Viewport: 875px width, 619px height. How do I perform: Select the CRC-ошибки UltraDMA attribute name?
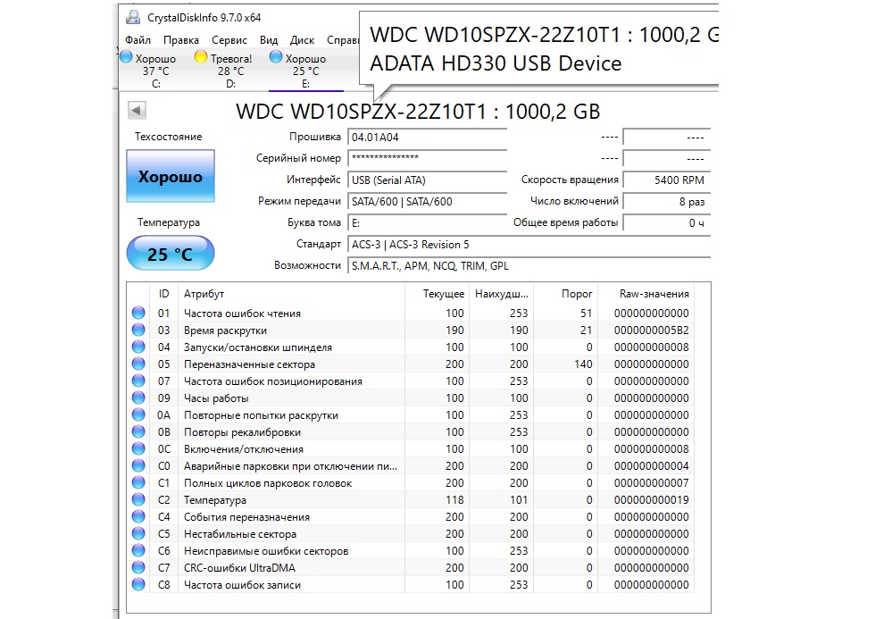[239, 568]
